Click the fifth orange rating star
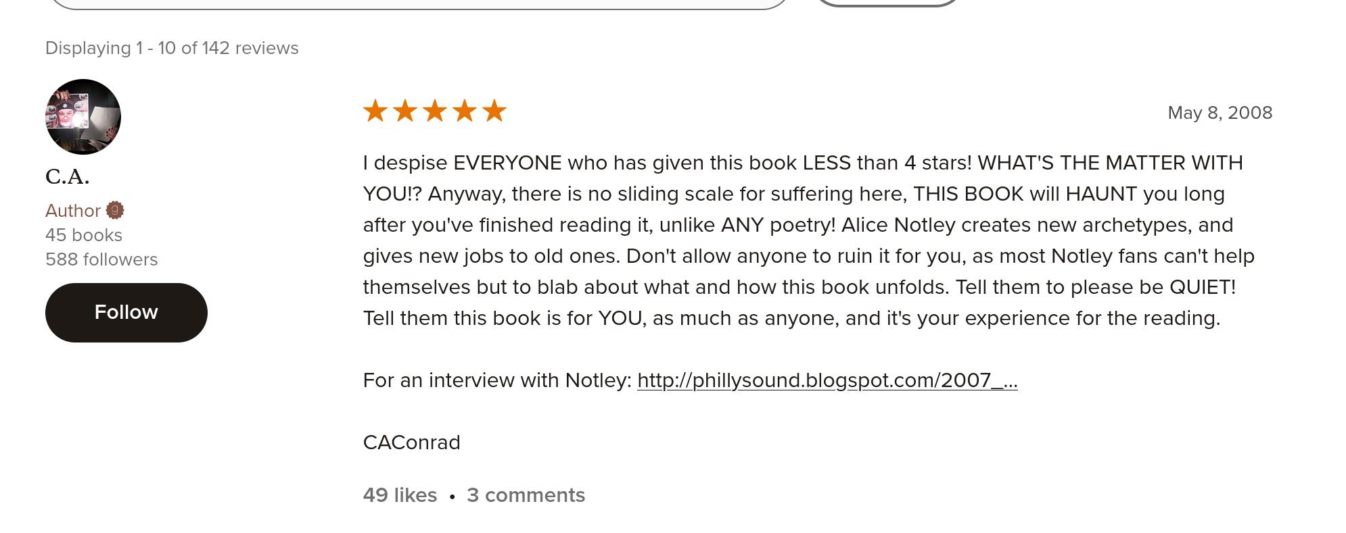The width and height of the screenshot is (1346, 533). click(x=494, y=111)
